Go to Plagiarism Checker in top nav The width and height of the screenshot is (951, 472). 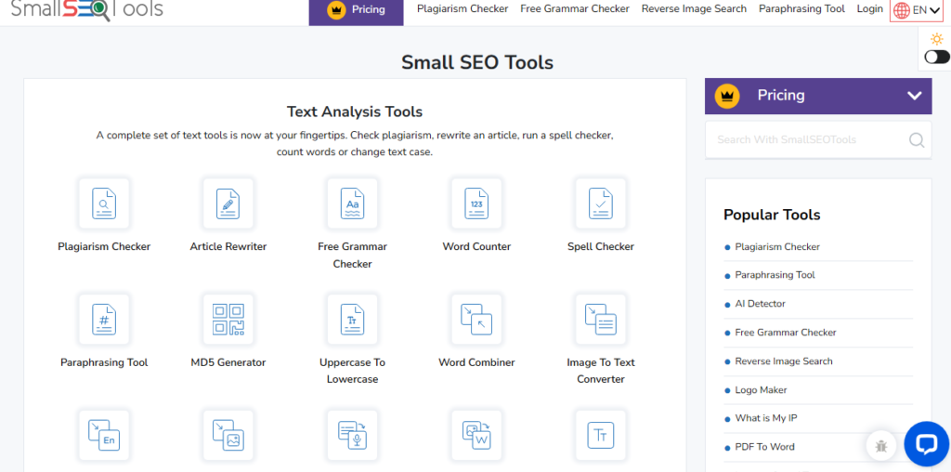(x=462, y=9)
